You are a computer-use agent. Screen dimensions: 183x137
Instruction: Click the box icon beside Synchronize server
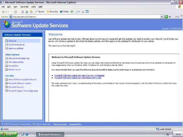coord(6,45)
